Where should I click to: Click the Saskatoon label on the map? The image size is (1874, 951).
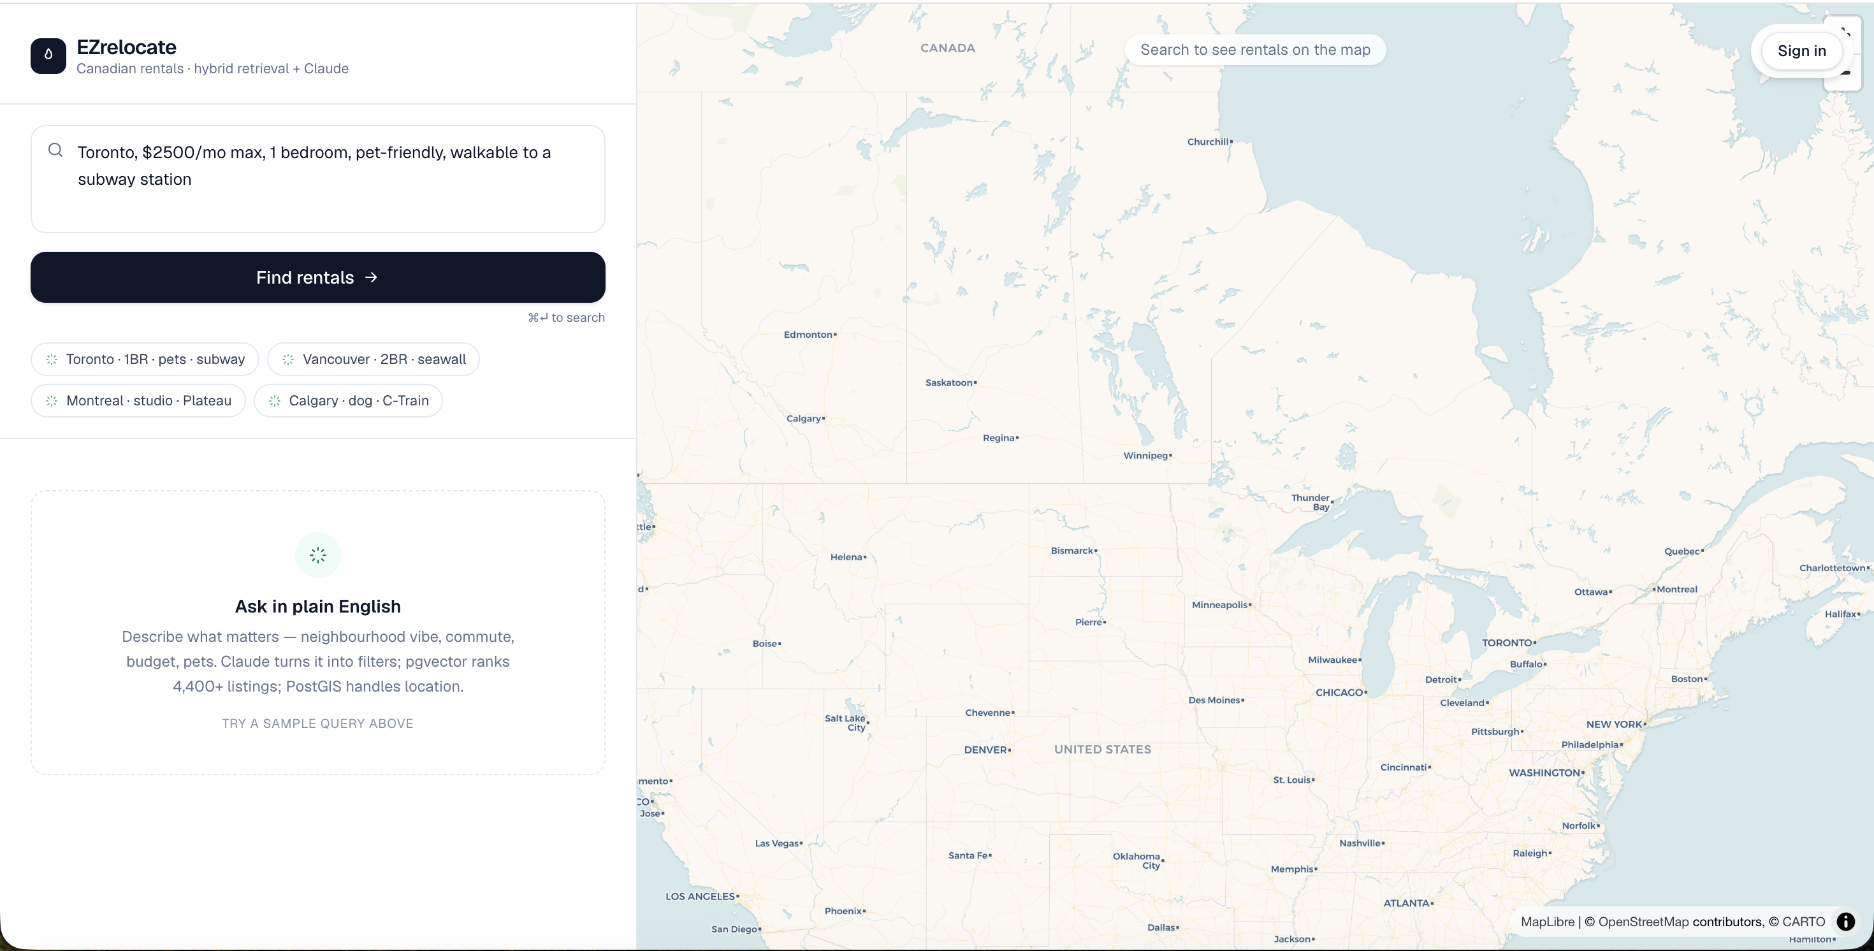(x=948, y=382)
